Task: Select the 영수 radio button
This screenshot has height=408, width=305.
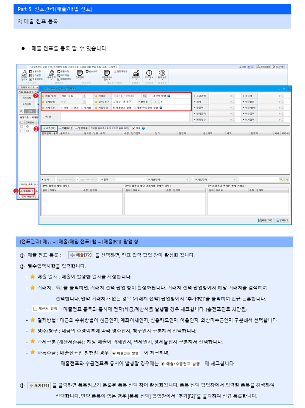Action: click(114, 102)
